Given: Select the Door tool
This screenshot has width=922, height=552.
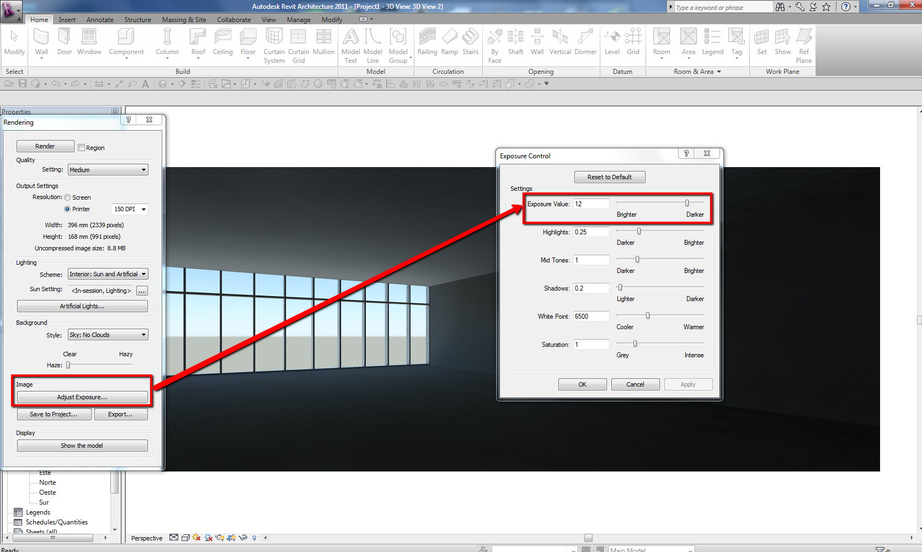Looking at the screenshot, I should click(x=65, y=42).
